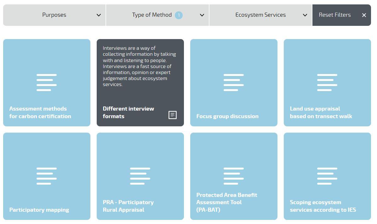Select Scoping ecosystem services according to IES
Screen dimensions: 377x224
click(x=323, y=206)
